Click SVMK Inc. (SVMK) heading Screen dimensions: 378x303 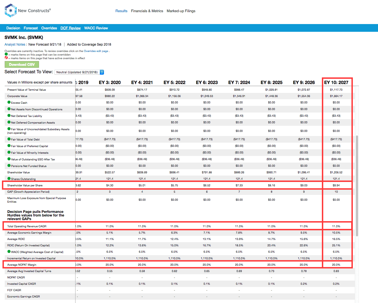[24, 37]
